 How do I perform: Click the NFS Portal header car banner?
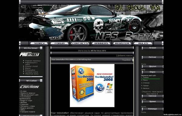tap(91, 23)
